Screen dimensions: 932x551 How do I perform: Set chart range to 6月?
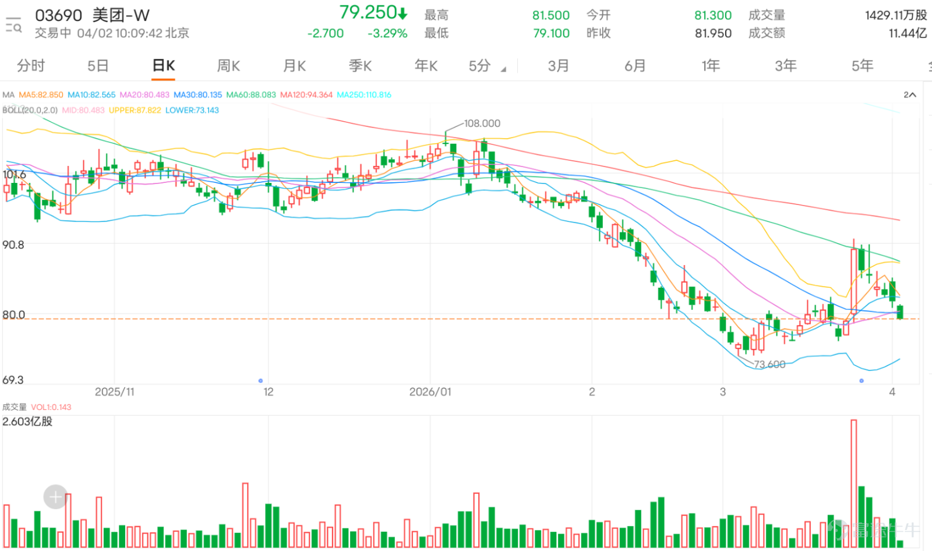(x=635, y=66)
